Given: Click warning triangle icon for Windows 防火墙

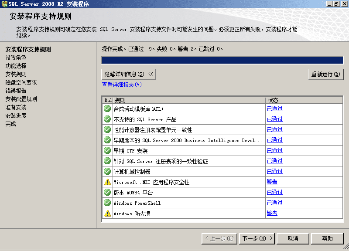Looking at the screenshot, I should coord(107,213).
